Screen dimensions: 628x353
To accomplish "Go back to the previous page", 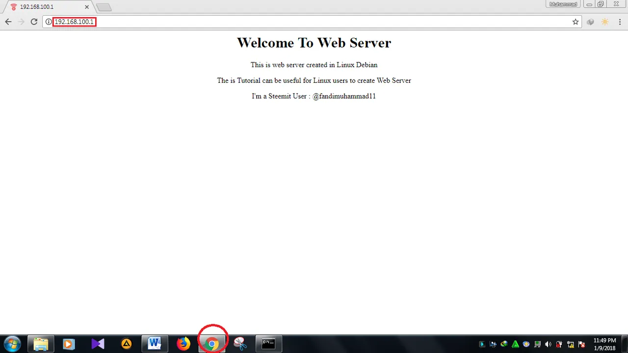I will (8, 22).
